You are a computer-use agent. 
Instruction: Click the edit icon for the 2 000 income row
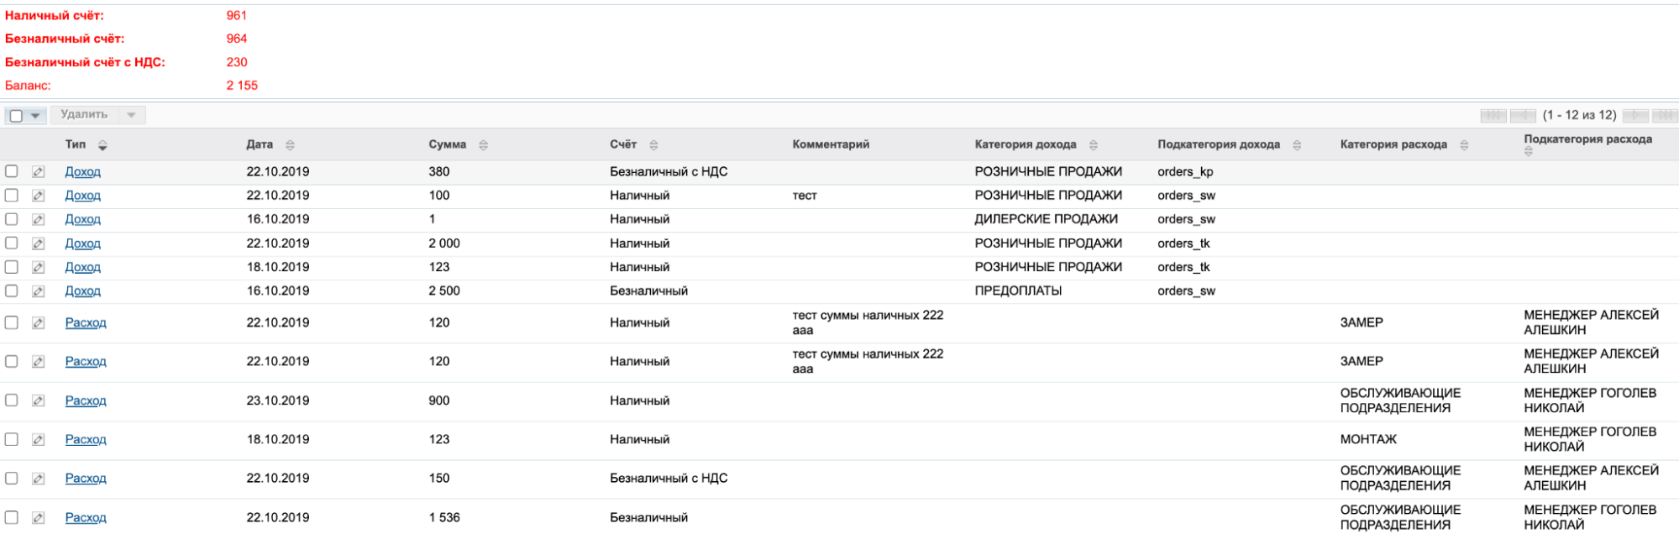(38, 243)
